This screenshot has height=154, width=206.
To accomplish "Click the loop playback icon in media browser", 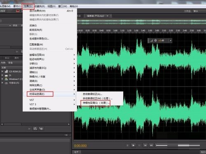I will click(x=35, y=128).
